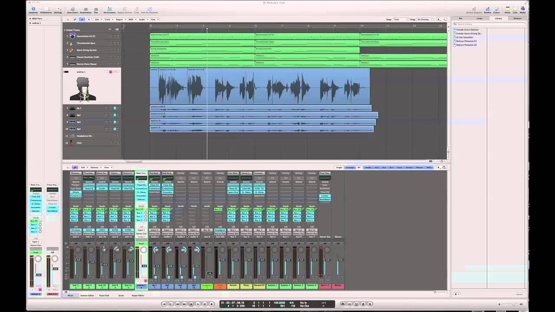555x312 pixels.
Task: Click the andrae 1 audio waveform region
Action: (x=260, y=86)
